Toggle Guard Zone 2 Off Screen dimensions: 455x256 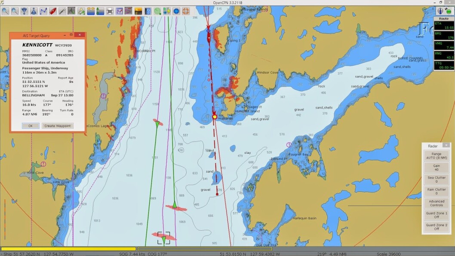click(x=437, y=227)
